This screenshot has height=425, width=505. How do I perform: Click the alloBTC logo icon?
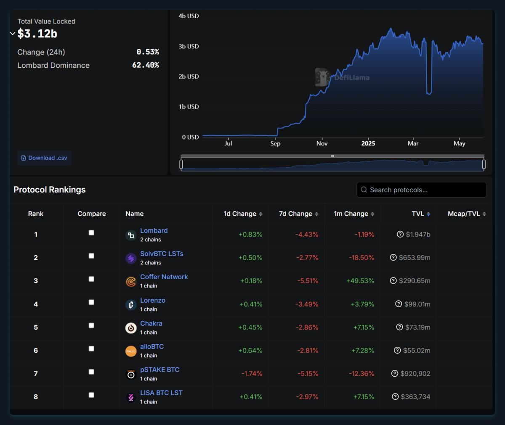[131, 351]
